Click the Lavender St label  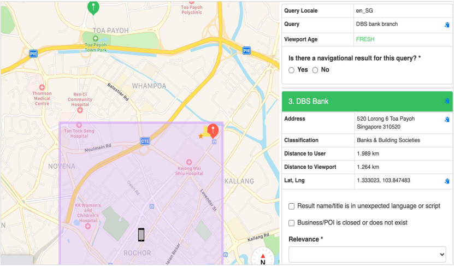point(209,200)
